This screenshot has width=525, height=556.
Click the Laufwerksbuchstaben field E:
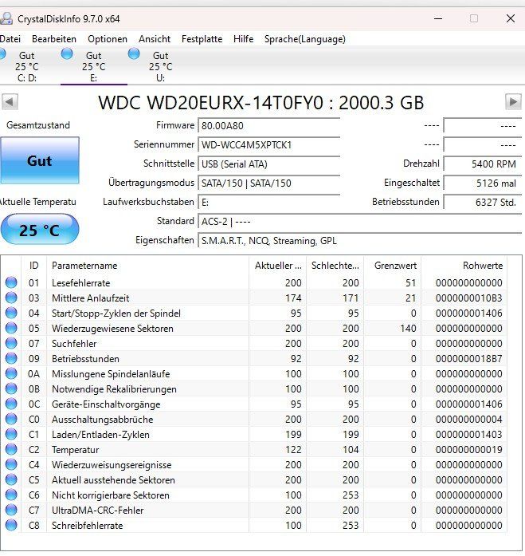[269, 202]
